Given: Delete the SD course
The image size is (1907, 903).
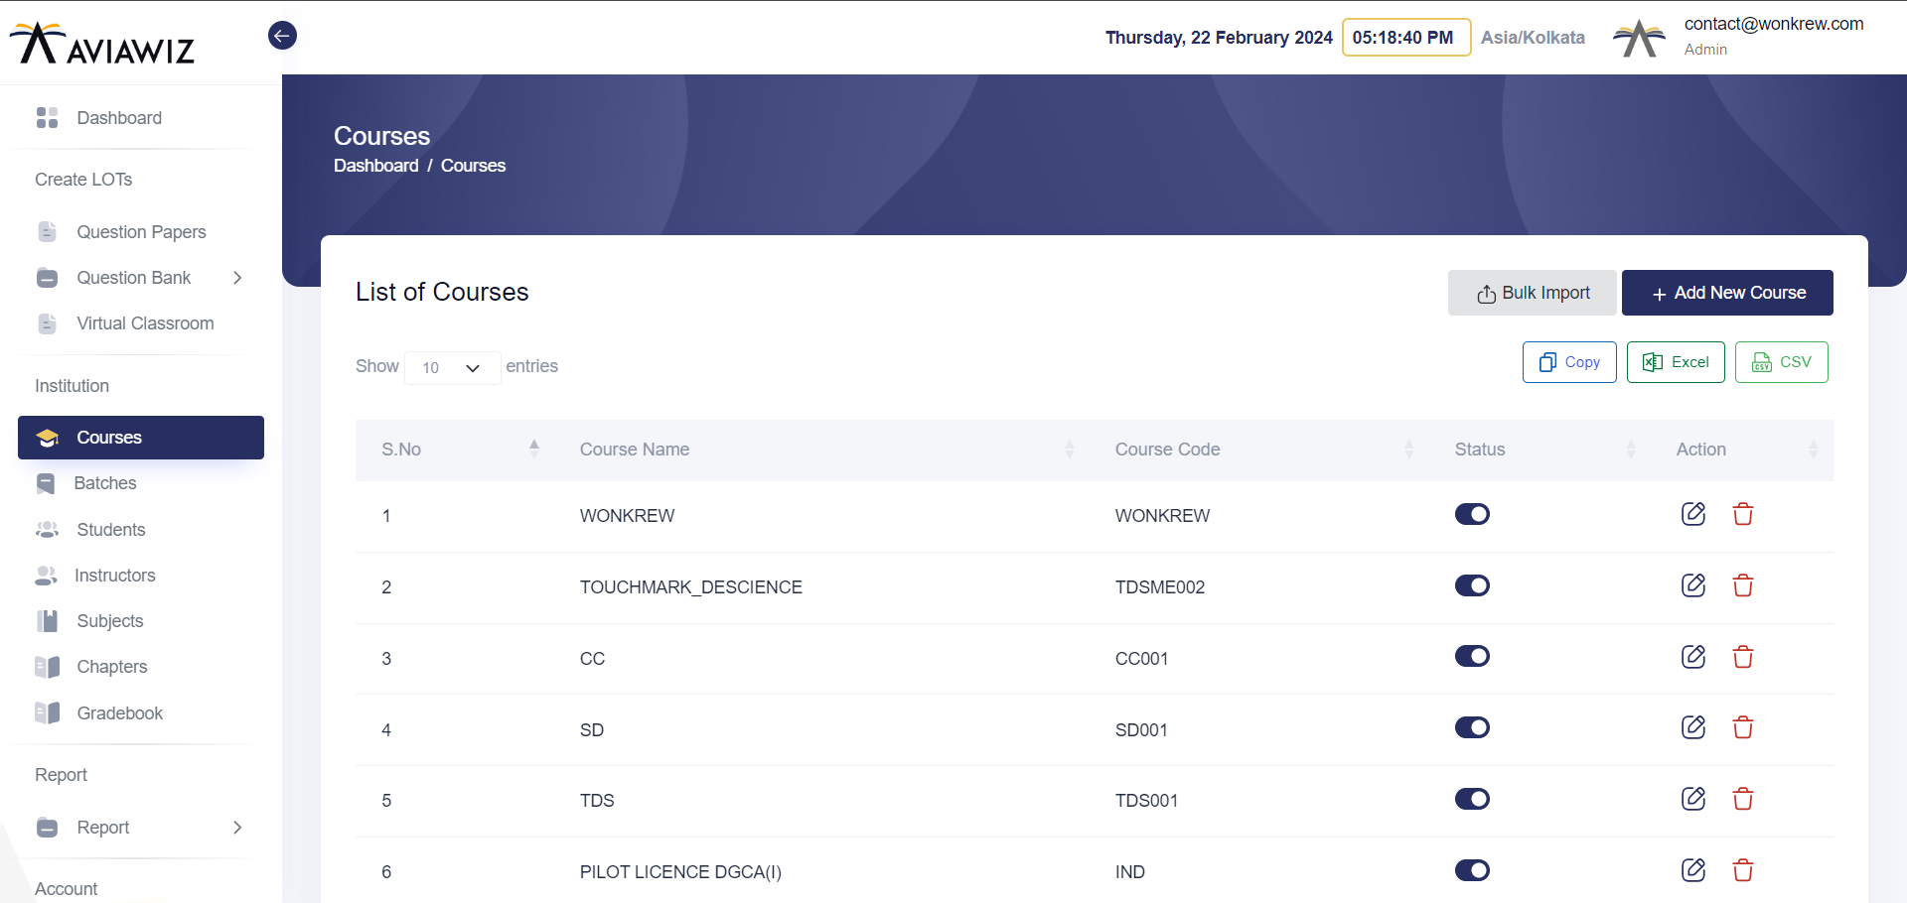Looking at the screenshot, I should point(1743,727).
